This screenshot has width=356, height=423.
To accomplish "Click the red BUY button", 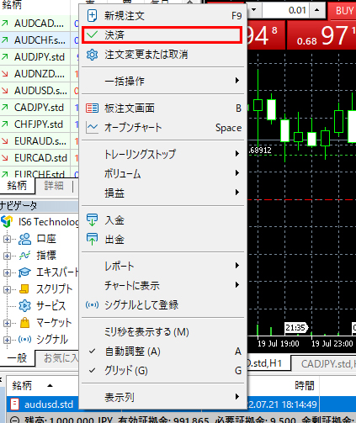I will 343,11.
